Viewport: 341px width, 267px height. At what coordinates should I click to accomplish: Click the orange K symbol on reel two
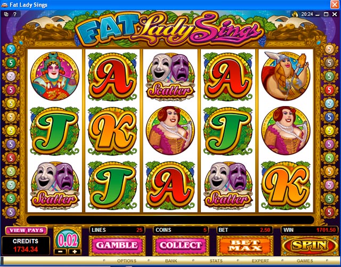(x=112, y=131)
